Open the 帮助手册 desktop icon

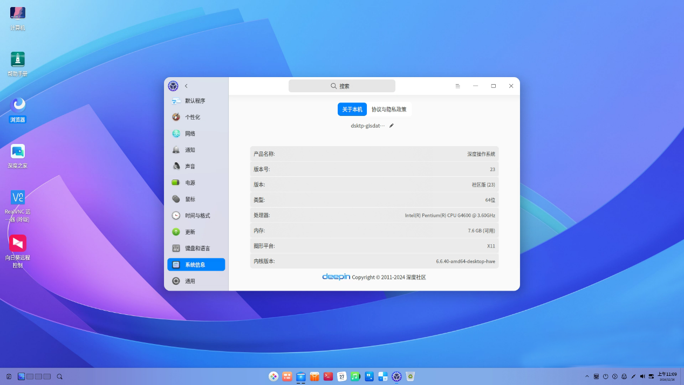[x=18, y=64]
